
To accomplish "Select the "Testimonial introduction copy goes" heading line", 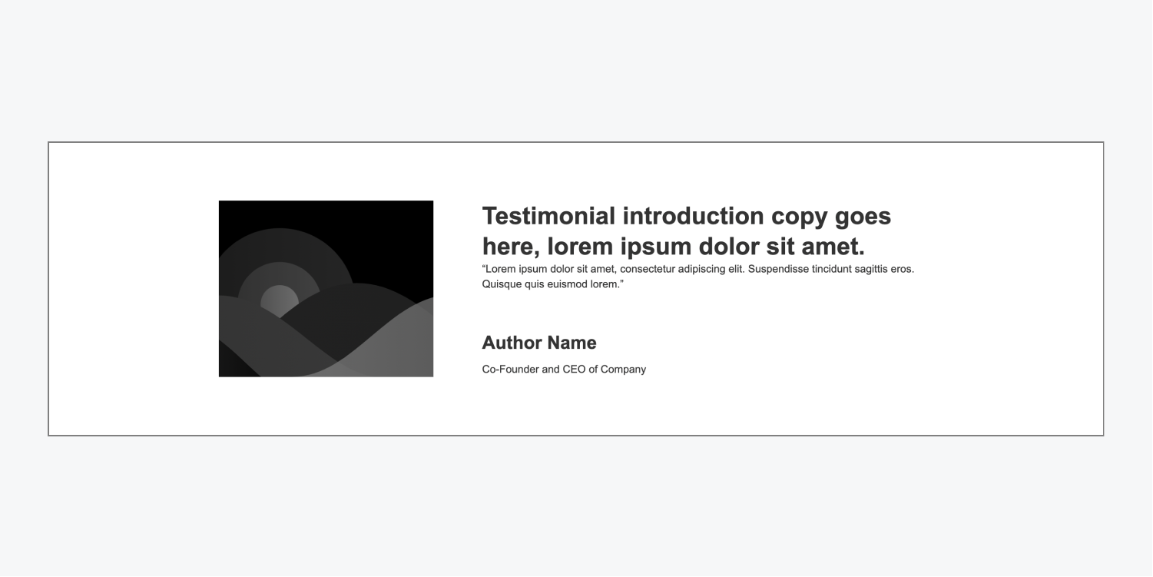I will click(686, 217).
